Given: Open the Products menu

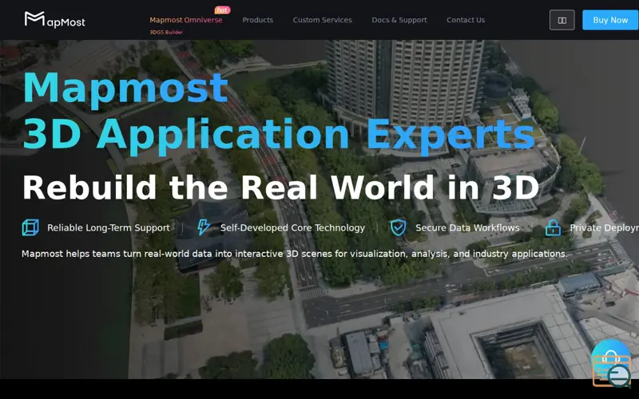Looking at the screenshot, I should [x=257, y=20].
